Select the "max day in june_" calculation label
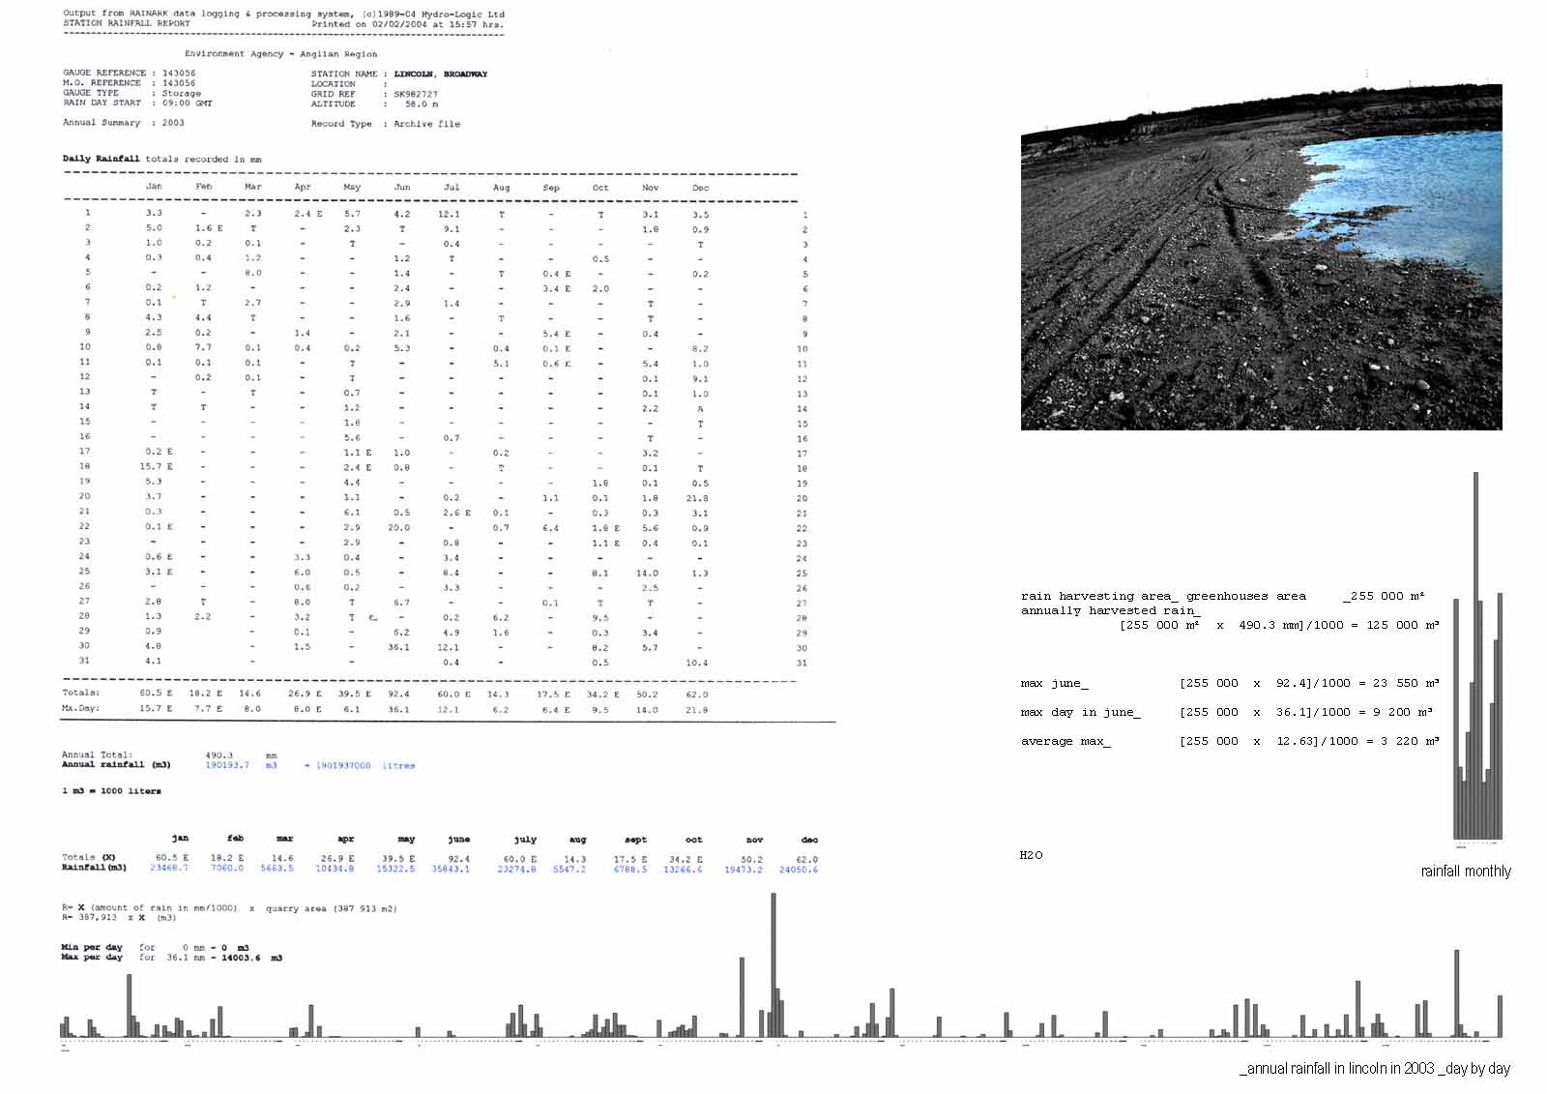 [1080, 712]
